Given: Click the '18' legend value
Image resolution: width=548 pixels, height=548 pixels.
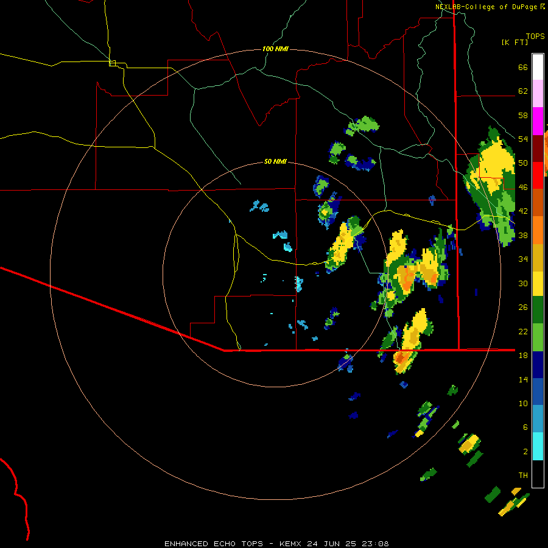Looking at the screenshot, I should tap(523, 356).
